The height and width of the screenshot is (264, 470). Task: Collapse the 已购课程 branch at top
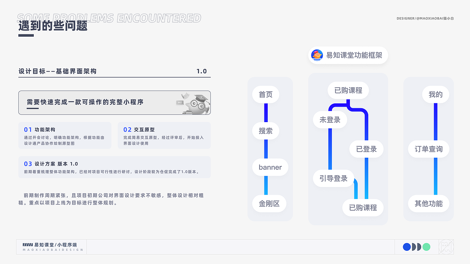tap(348, 90)
